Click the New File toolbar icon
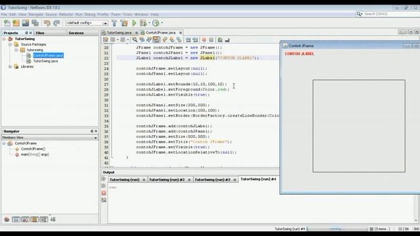The image size is (420, 236). (7, 23)
